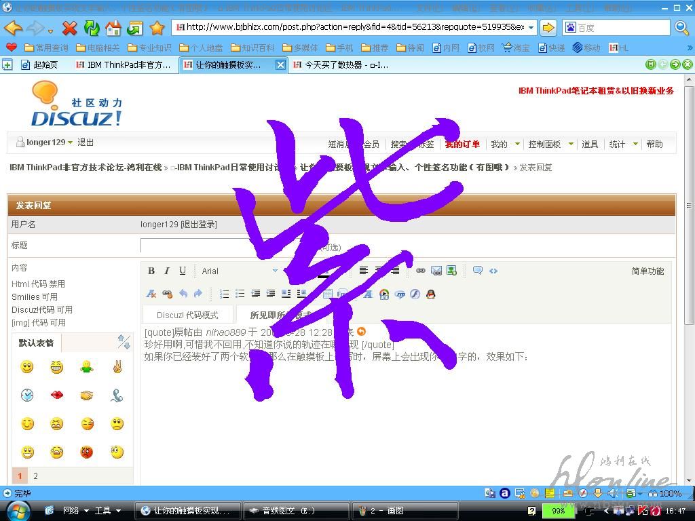Insert RealMedia rm icon

pos(400,294)
